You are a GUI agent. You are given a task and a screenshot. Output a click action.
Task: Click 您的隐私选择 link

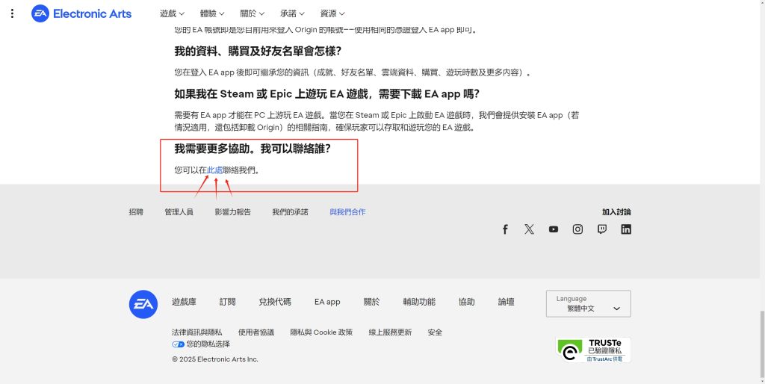208,344
